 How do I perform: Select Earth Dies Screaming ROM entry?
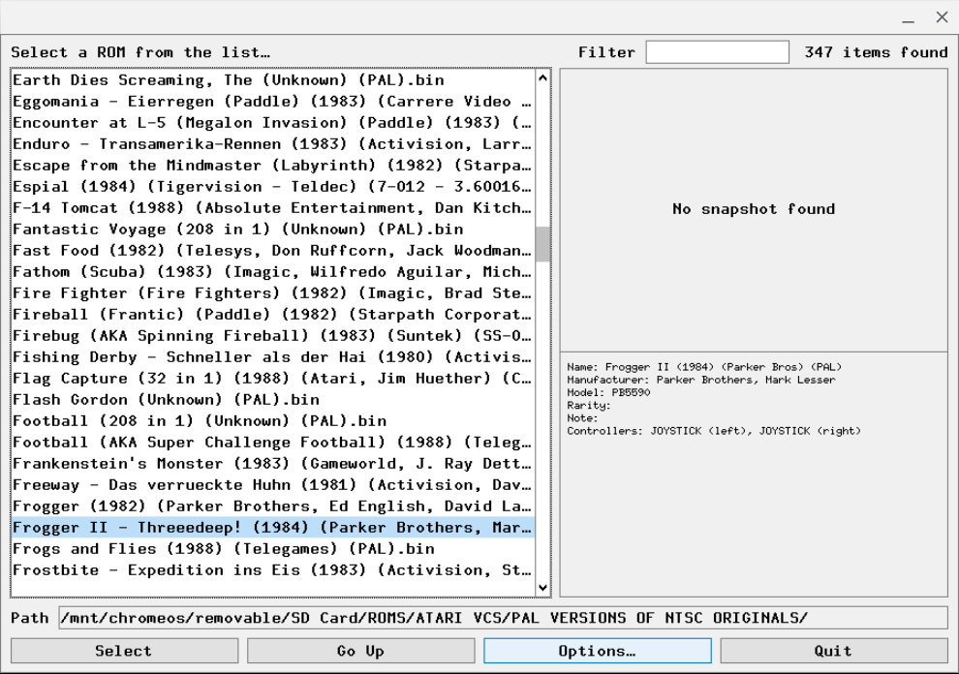click(x=273, y=80)
